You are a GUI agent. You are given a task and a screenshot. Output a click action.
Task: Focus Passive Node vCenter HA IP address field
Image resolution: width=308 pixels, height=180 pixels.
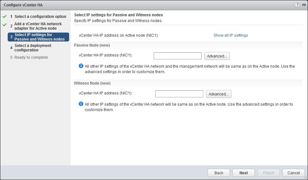point(178,56)
